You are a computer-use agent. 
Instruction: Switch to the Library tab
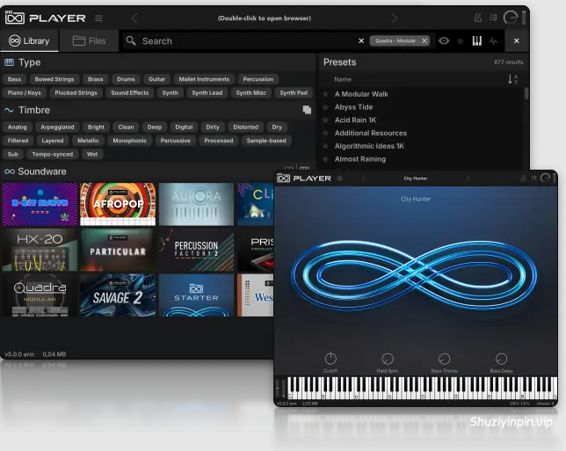(x=29, y=40)
